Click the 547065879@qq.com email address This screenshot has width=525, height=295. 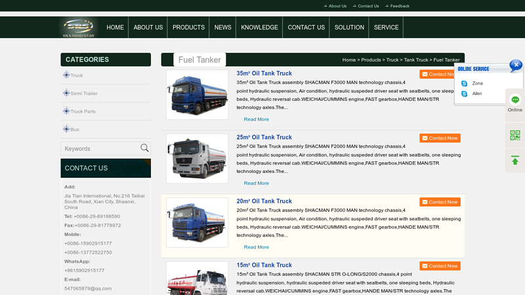point(88,288)
